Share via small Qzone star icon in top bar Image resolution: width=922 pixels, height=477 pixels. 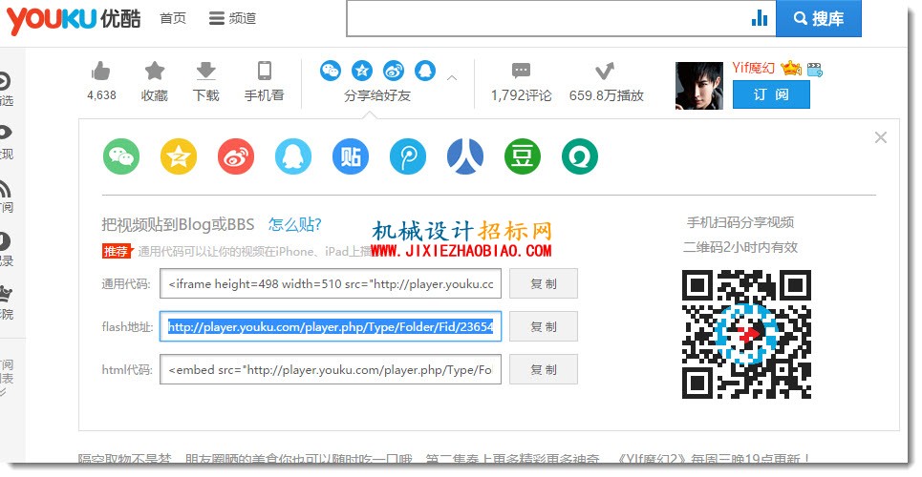click(362, 72)
